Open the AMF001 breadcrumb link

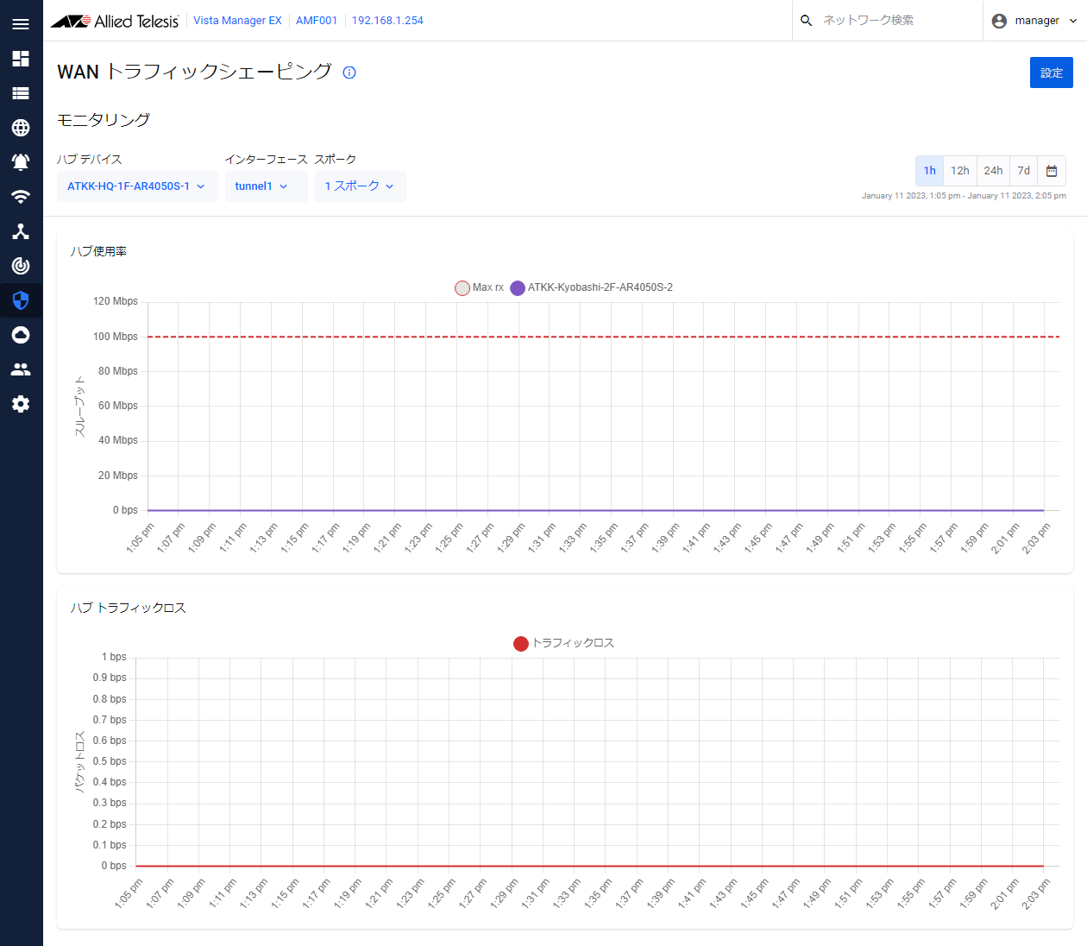point(317,21)
